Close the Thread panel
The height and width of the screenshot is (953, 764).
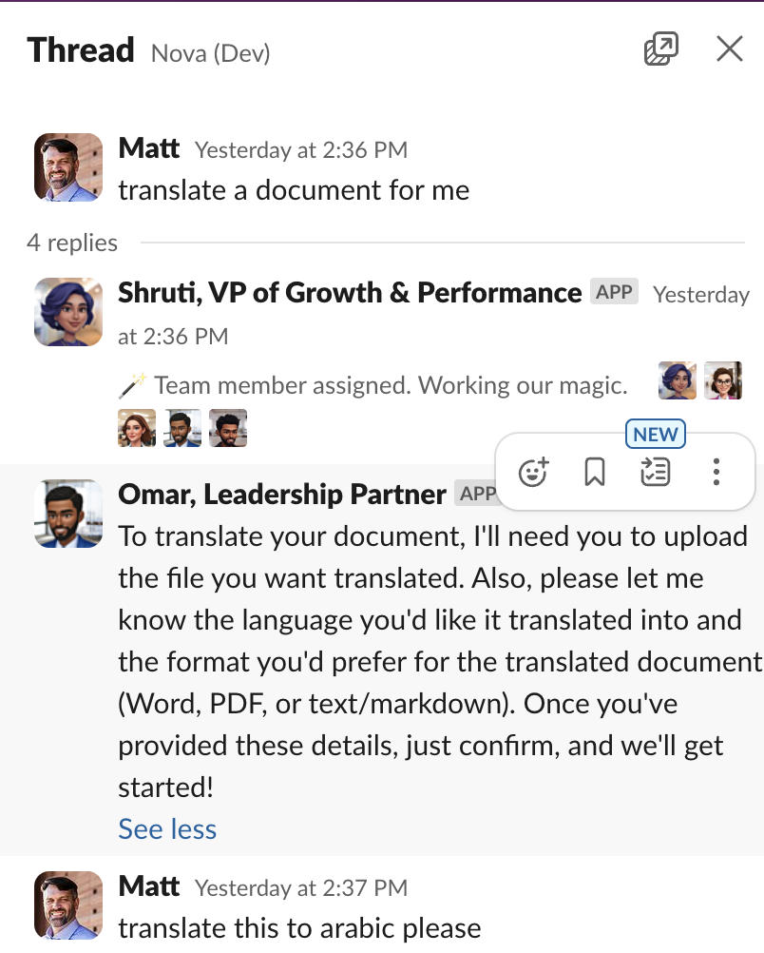point(729,49)
